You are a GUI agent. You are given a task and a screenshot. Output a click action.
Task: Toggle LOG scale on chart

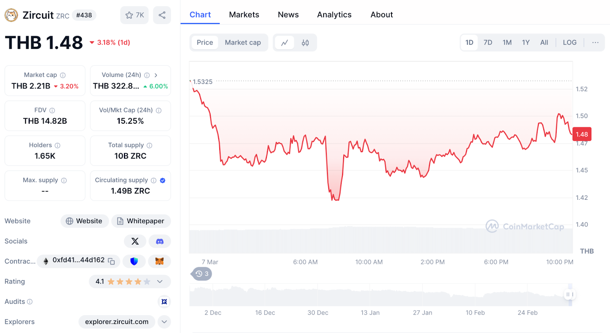click(570, 43)
